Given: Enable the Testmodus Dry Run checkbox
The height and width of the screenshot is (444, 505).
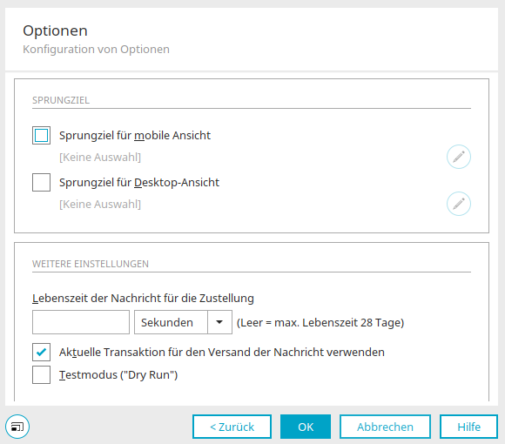Looking at the screenshot, I should click(41, 374).
